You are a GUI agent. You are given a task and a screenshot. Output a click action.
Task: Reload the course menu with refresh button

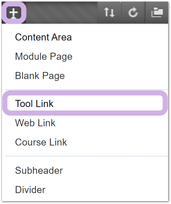[133, 12]
